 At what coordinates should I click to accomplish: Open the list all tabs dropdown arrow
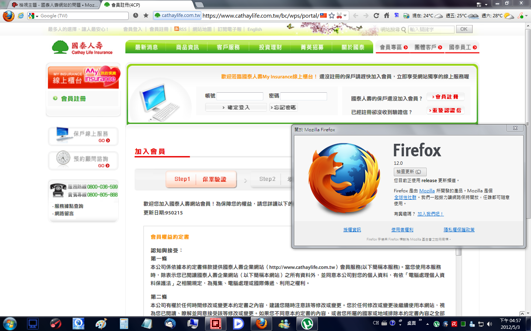pyautogui.click(x=486, y=5)
